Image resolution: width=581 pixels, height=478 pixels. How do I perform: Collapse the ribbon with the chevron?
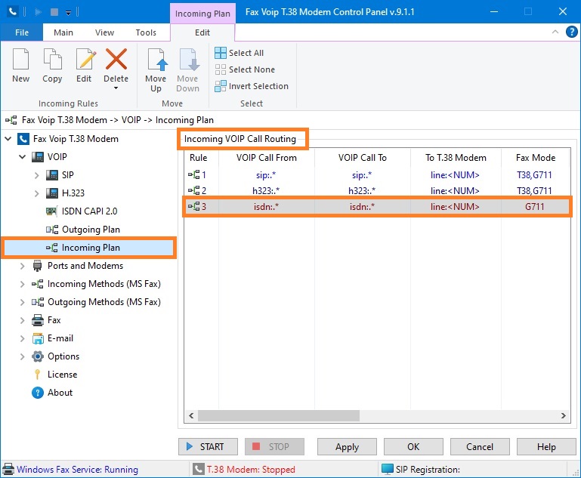click(555, 32)
